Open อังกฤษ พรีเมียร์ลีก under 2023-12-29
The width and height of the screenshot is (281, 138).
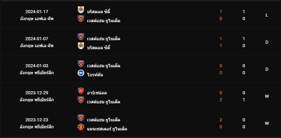click(x=37, y=100)
